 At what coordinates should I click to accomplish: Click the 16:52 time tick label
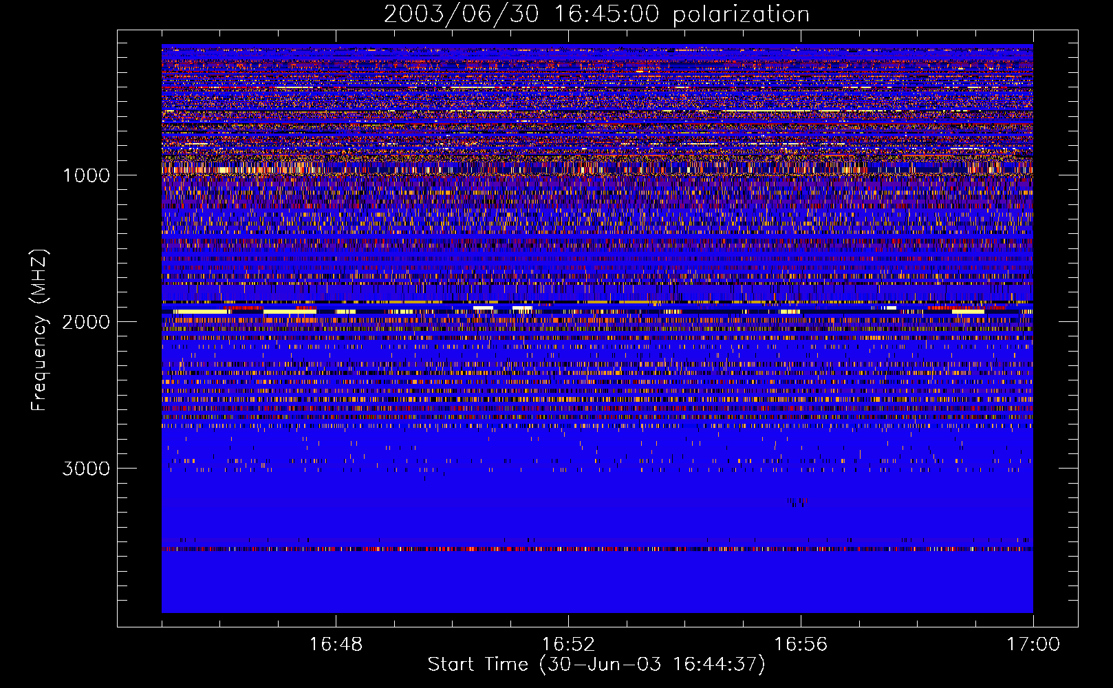568,645
